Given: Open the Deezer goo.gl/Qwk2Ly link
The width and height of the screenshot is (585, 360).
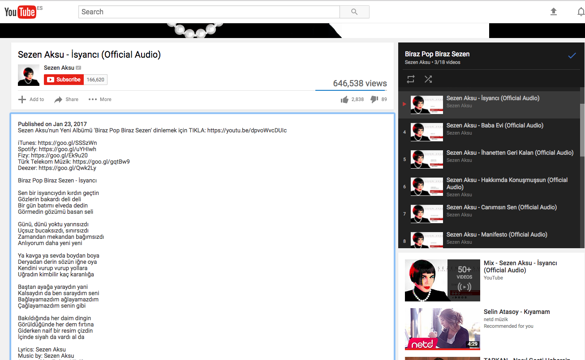Looking at the screenshot, I should [x=67, y=168].
